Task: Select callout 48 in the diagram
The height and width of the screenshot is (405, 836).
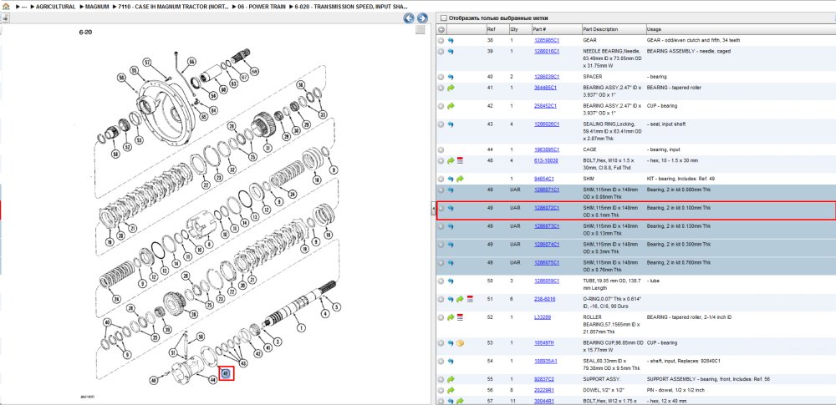Action: pyautogui.click(x=154, y=381)
